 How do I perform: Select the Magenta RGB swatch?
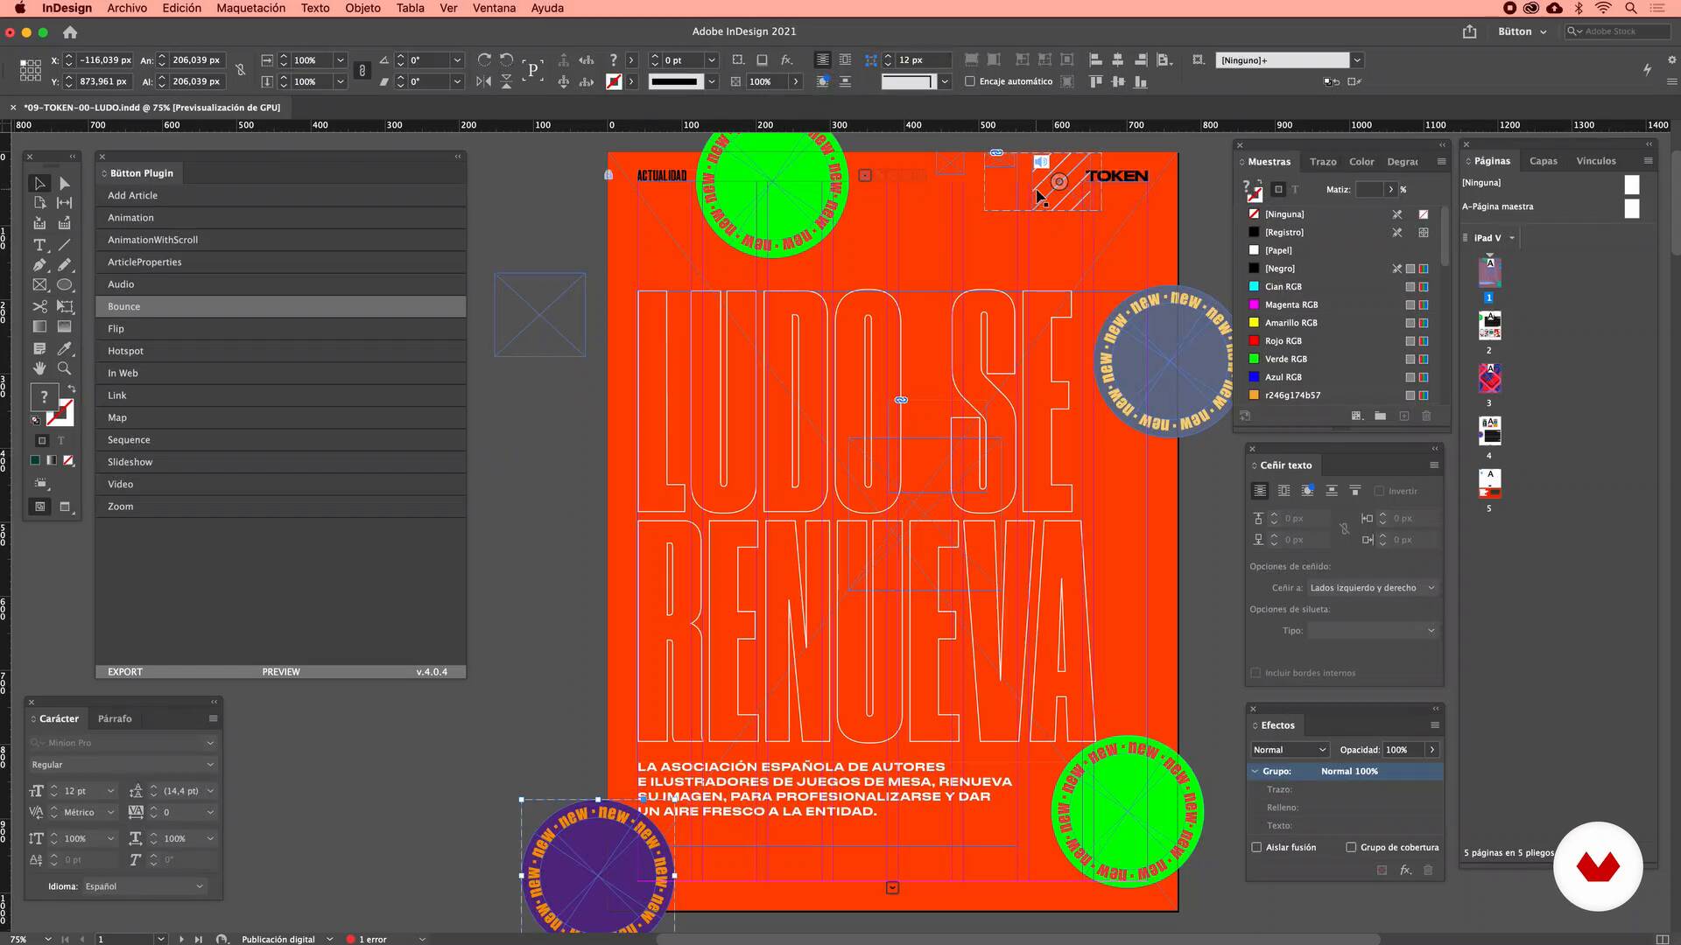click(1341, 304)
